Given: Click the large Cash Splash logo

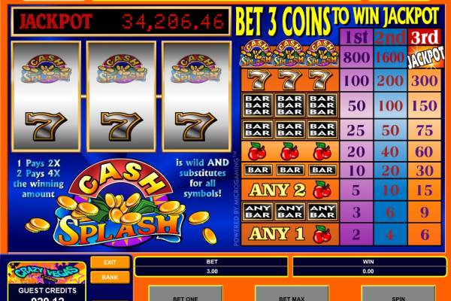Looking at the screenshot, I should coord(121,203).
